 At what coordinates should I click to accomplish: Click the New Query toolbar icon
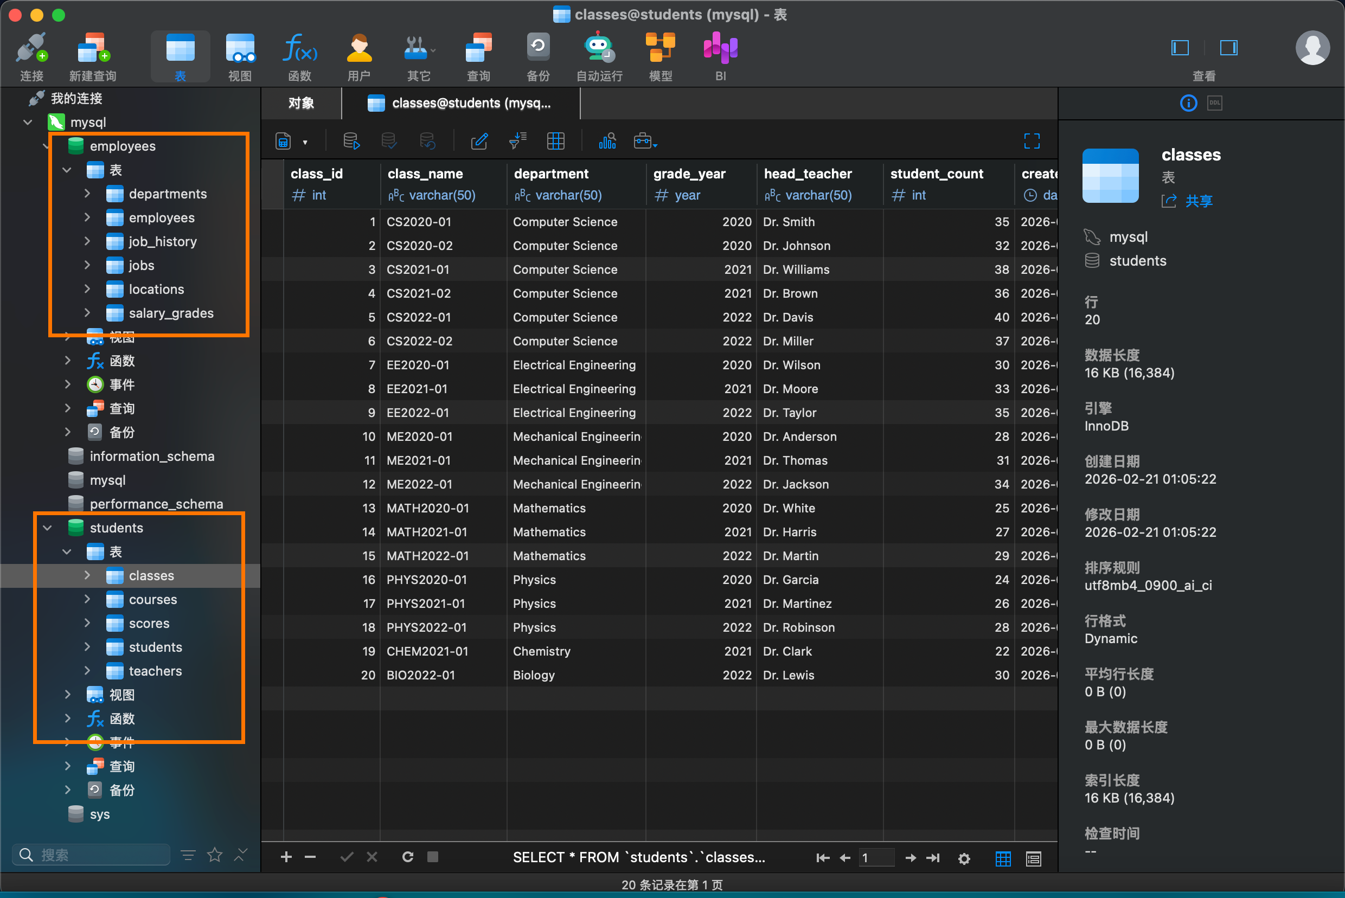tap(93, 50)
